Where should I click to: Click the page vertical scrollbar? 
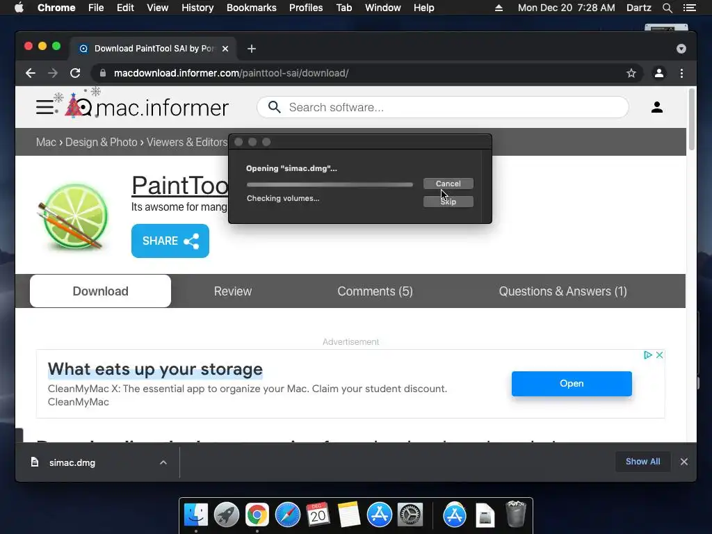(692, 120)
